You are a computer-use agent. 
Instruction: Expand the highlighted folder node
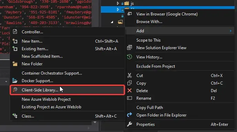coord(118,10)
